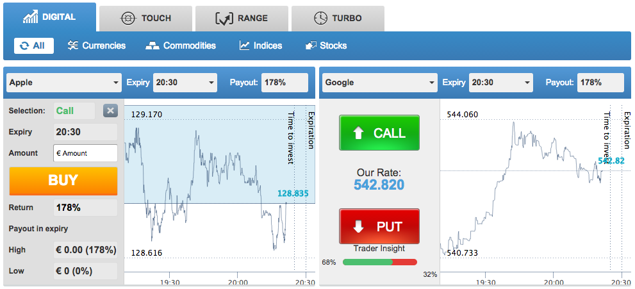This screenshot has height=289, width=635.
Task: Click the red PUT button for Google
Action: [379, 226]
